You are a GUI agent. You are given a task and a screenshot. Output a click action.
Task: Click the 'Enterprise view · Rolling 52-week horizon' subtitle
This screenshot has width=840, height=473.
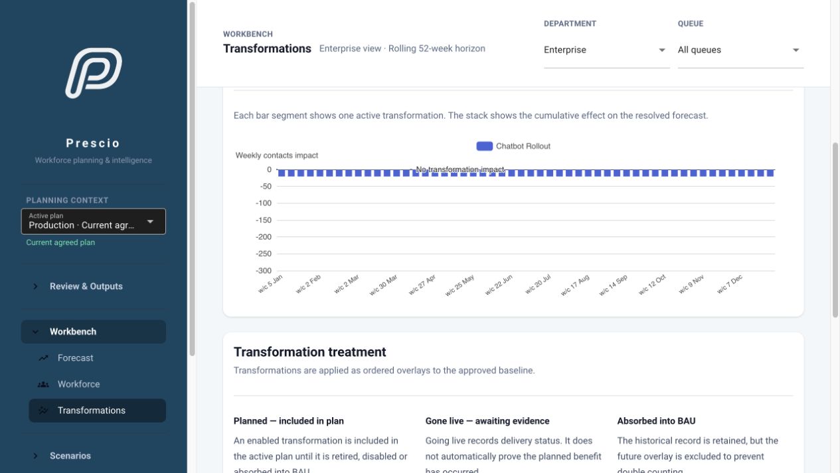pyautogui.click(x=402, y=48)
